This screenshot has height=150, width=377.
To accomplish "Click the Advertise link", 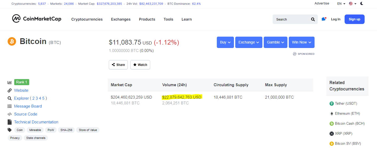I will pos(322,3).
